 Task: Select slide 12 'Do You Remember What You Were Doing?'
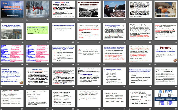[x=115, y=31]
